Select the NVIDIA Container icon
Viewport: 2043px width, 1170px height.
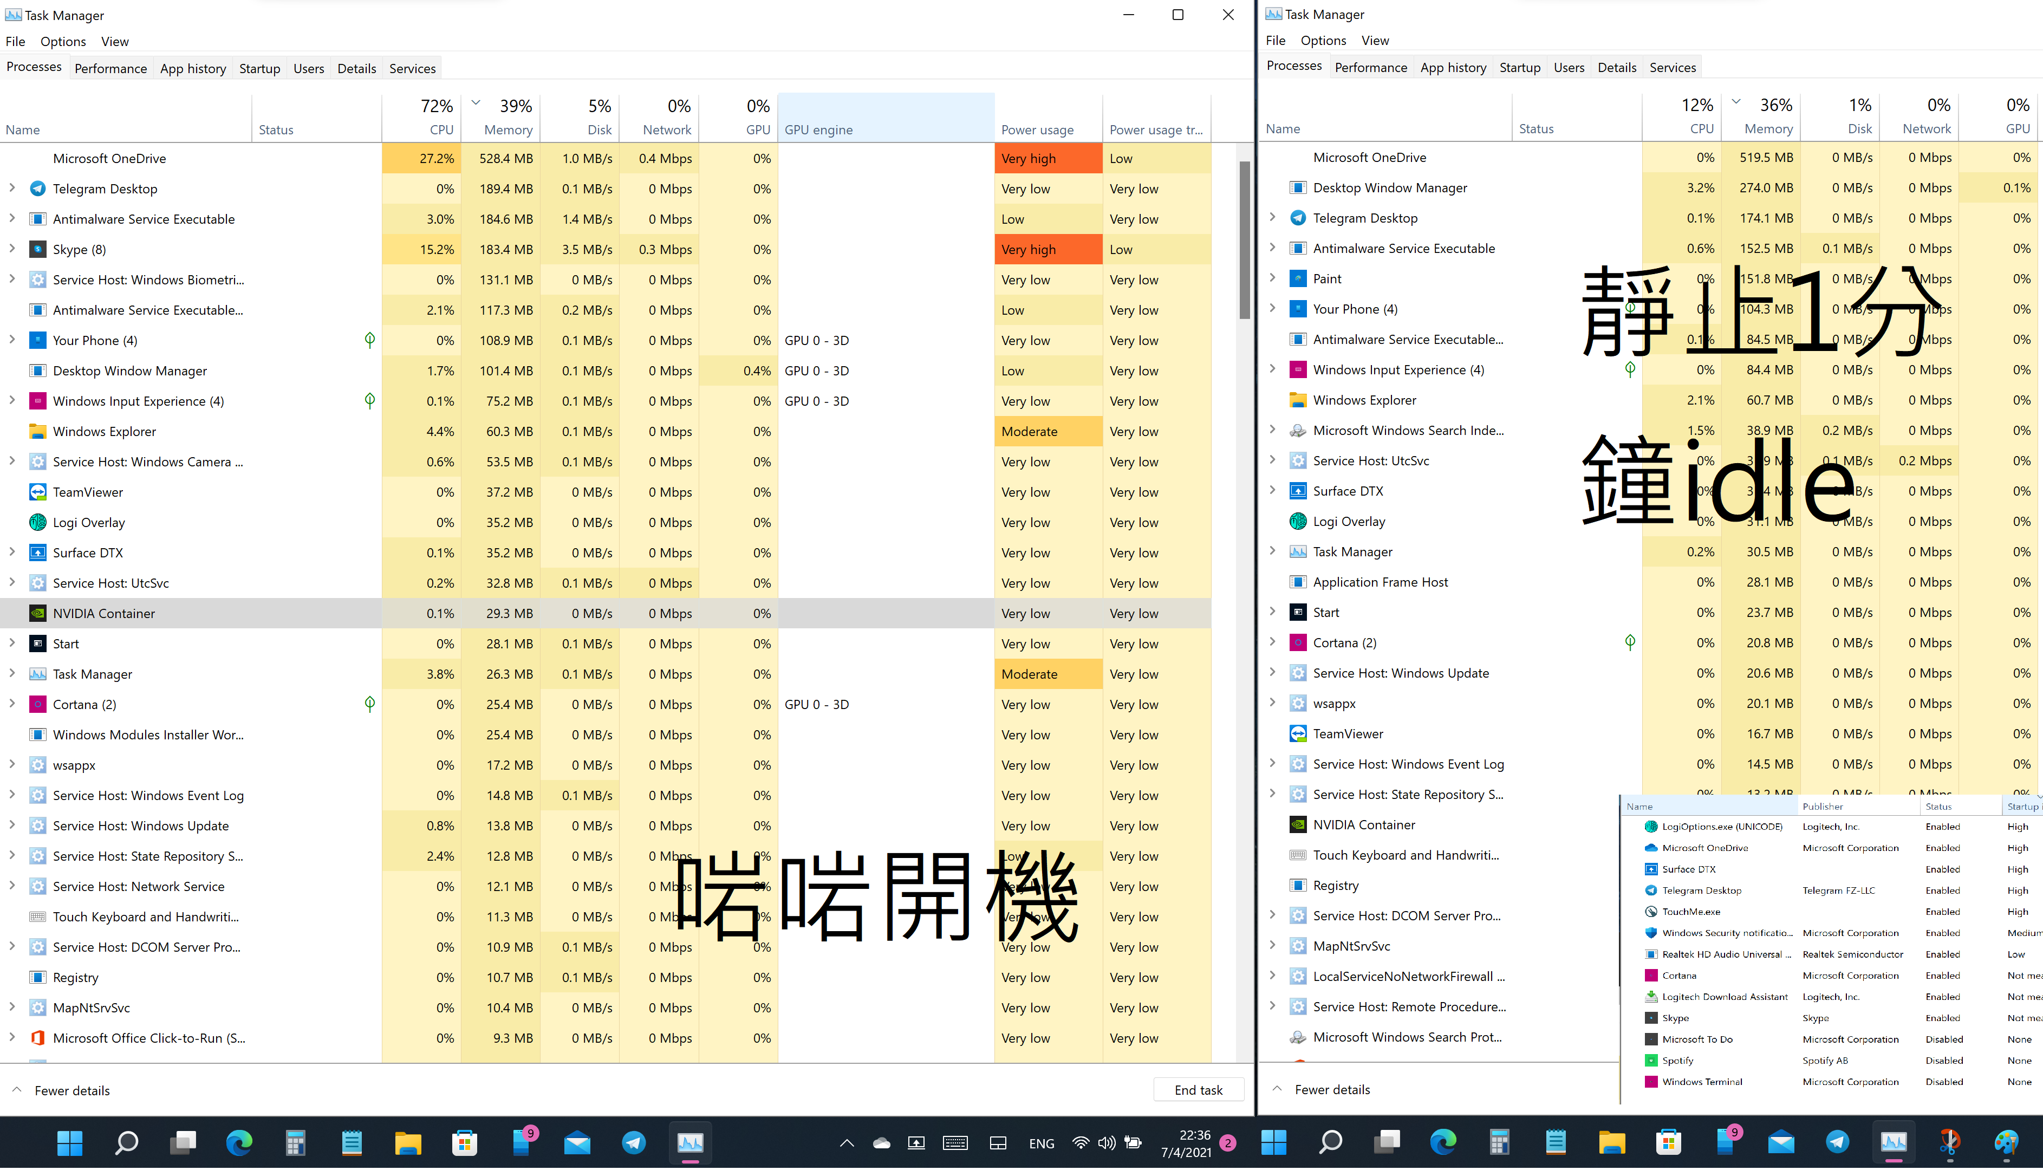tap(38, 613)
